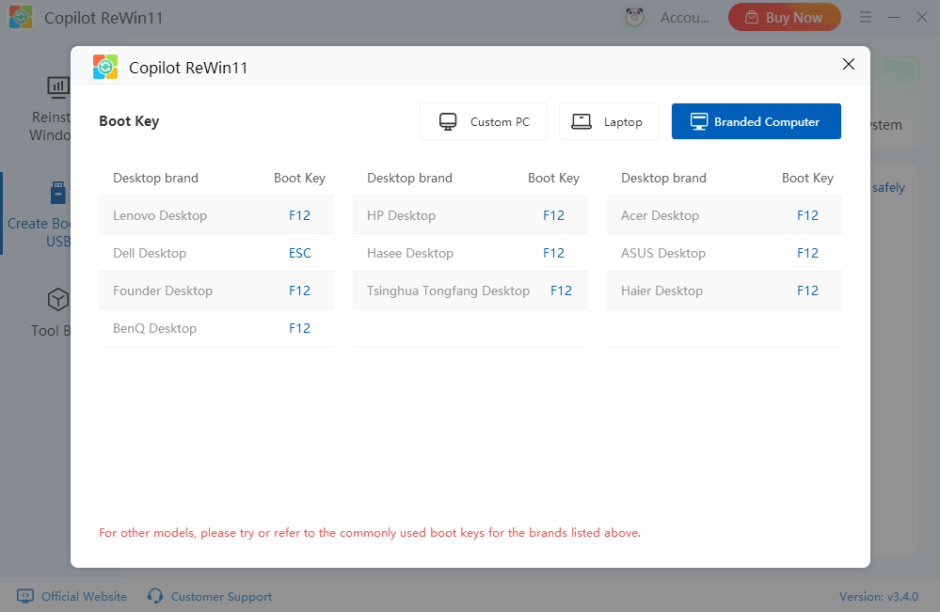Select the Branded Computer tab

pos(756,121)
